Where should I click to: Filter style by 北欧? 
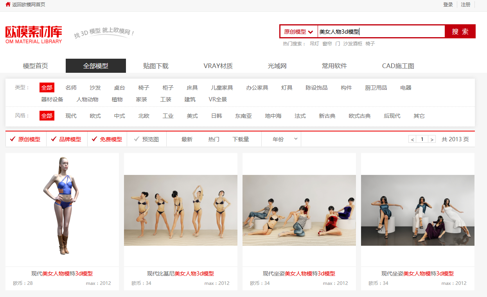pyautogui.click(x=144, y=116)
